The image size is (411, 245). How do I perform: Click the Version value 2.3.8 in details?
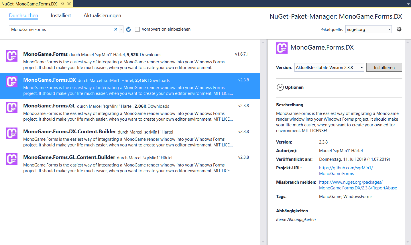point(323,142)
